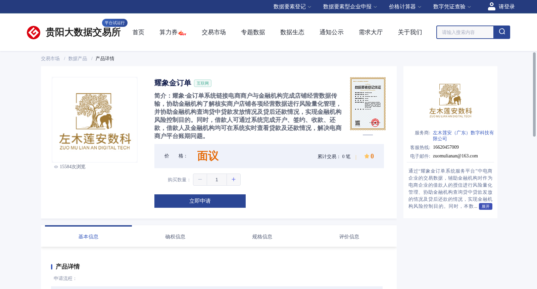Go to 首页 in navigation
The height and width of the screenshot is (289, 537).
[138, 32]
